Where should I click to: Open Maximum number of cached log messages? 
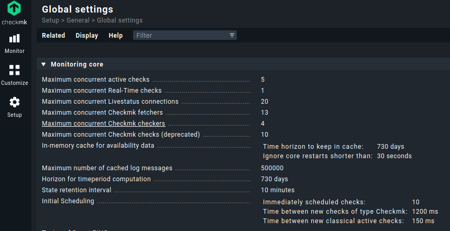coord(107,168)
